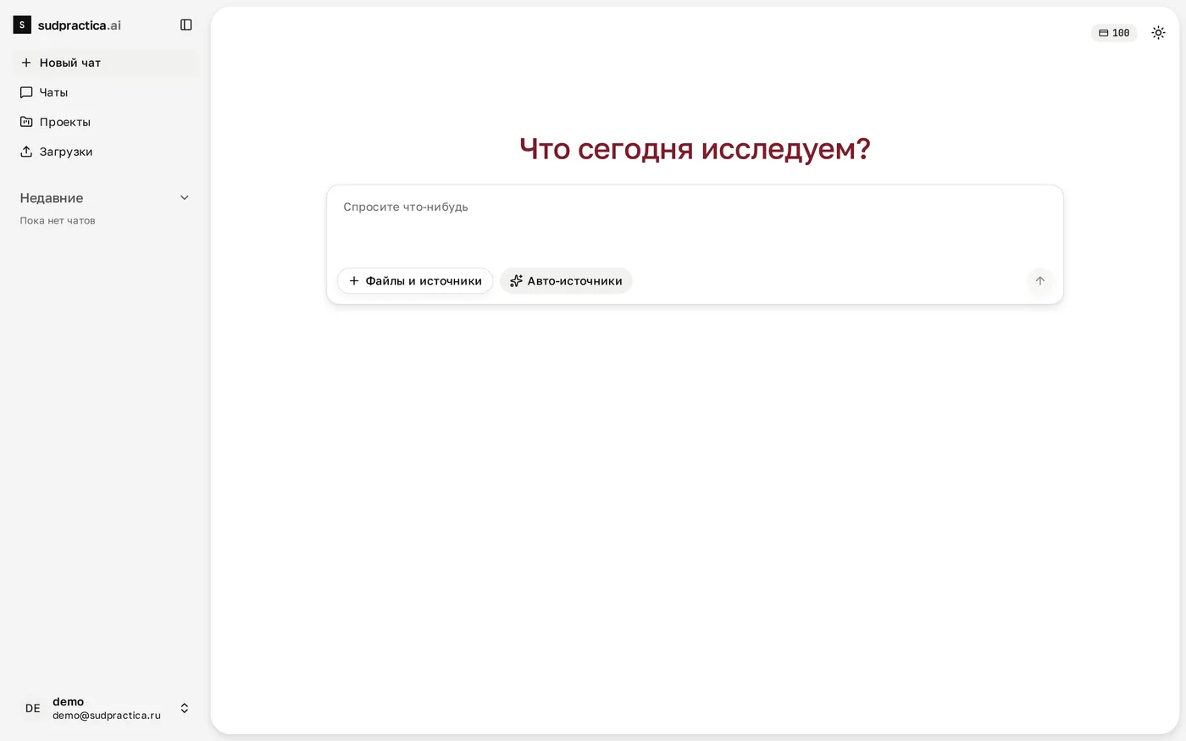Open the credits badge showing 100
The height and width of the screenshot is (741, 1186).
[1114, 33]
